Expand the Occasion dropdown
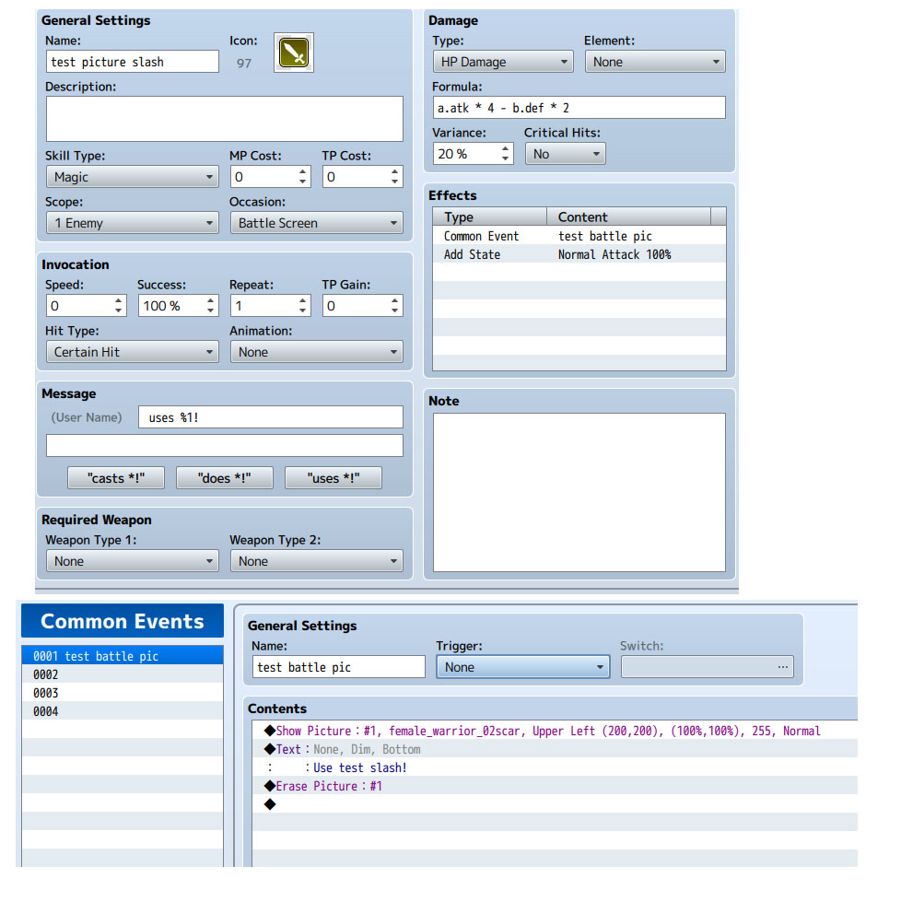 click(x=316, y=223)
